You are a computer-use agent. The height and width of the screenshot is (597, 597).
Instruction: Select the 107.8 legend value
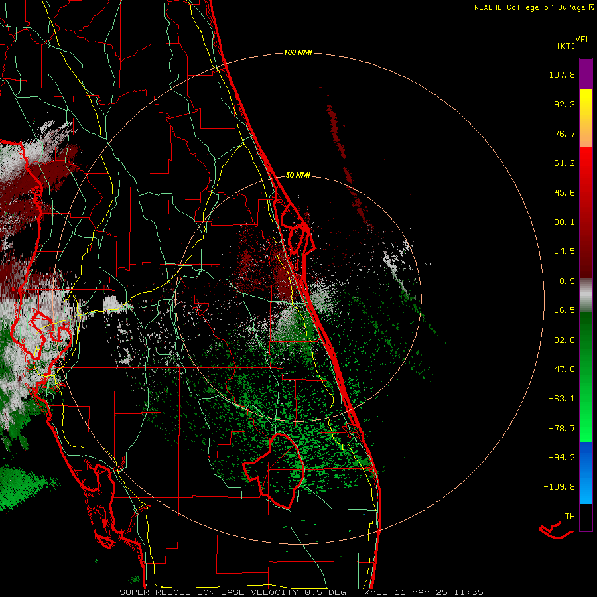tap(562, 74)
